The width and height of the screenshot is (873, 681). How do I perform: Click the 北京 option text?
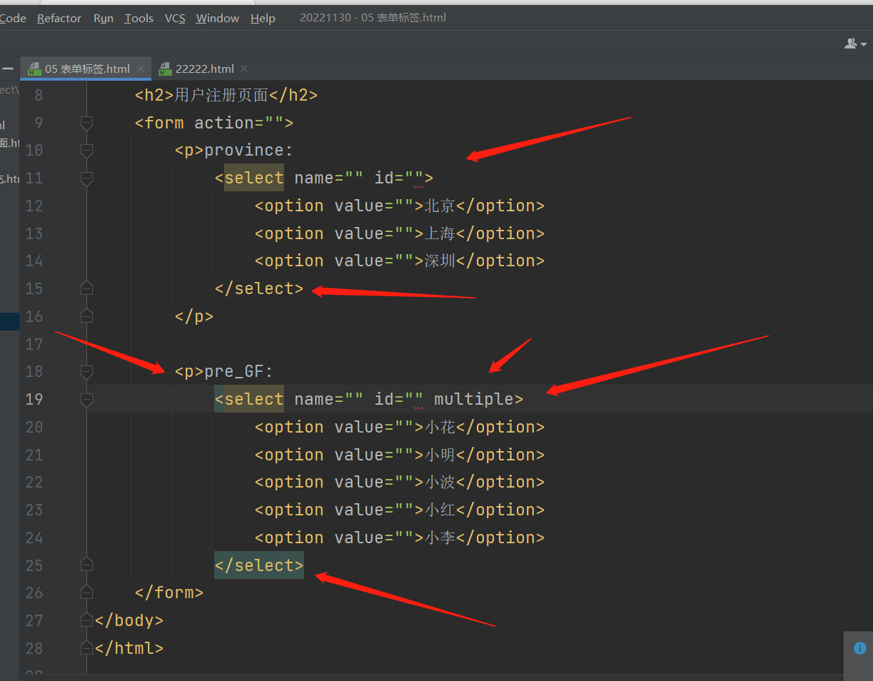click(x=440, y=206)
